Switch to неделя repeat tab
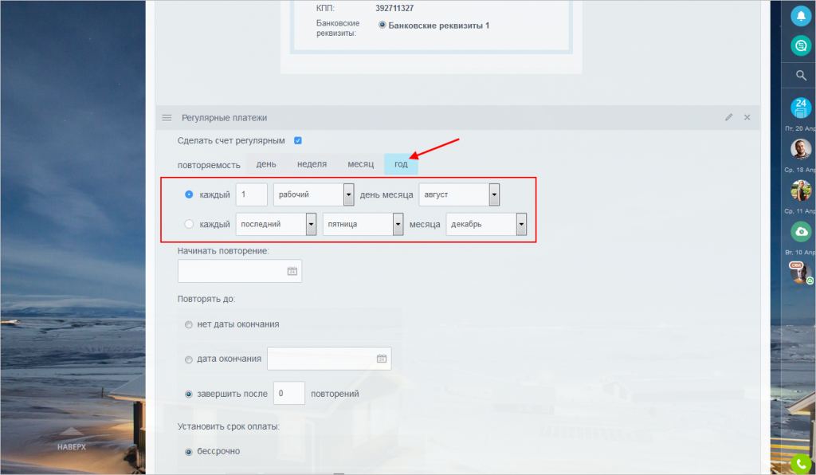Screen dimensions: 816x475 click(312, 164)
